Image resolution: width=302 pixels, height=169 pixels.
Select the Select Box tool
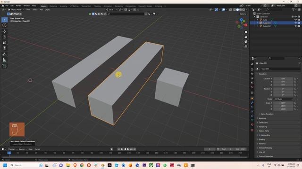[4, 20]
